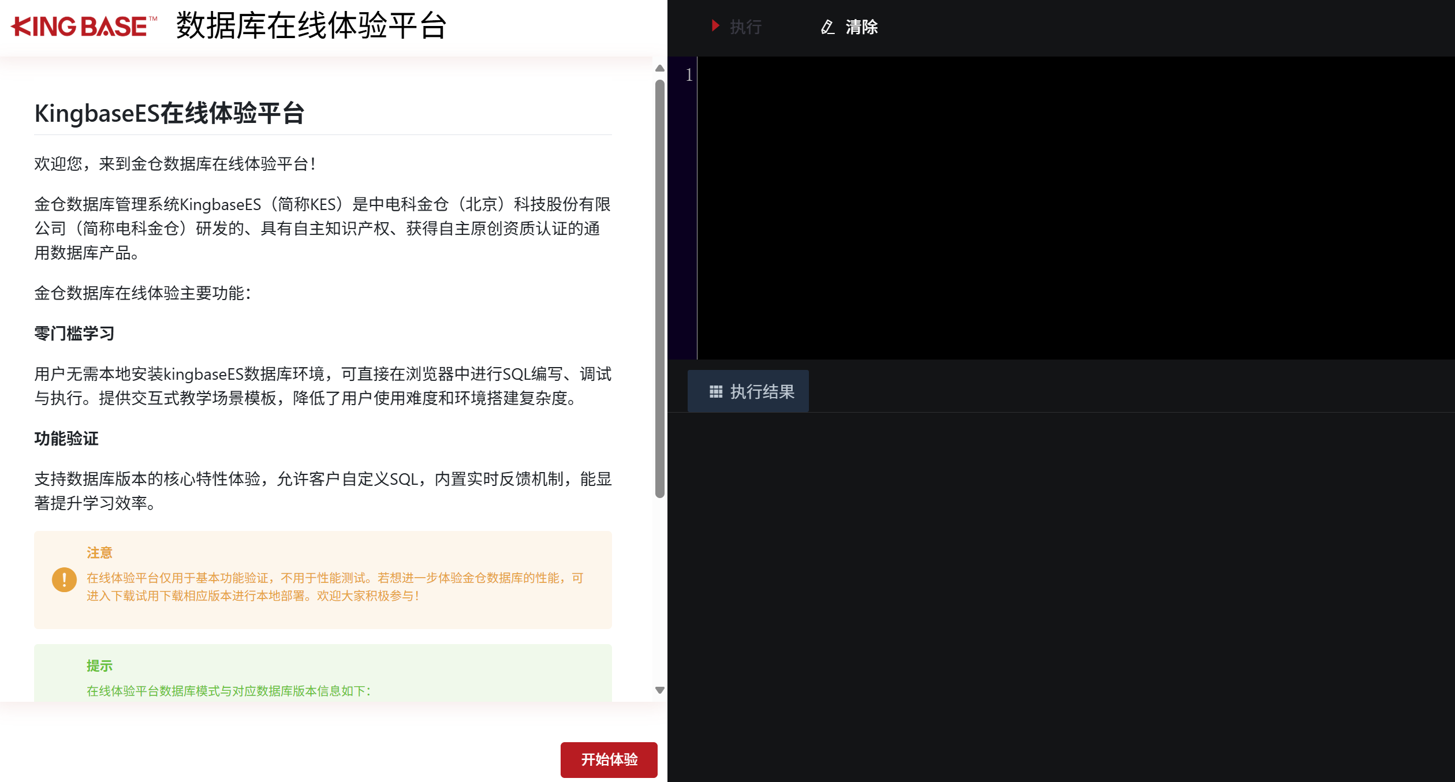
Task: Click the 零门槛学习 subheading
Action: coord(74,334)
